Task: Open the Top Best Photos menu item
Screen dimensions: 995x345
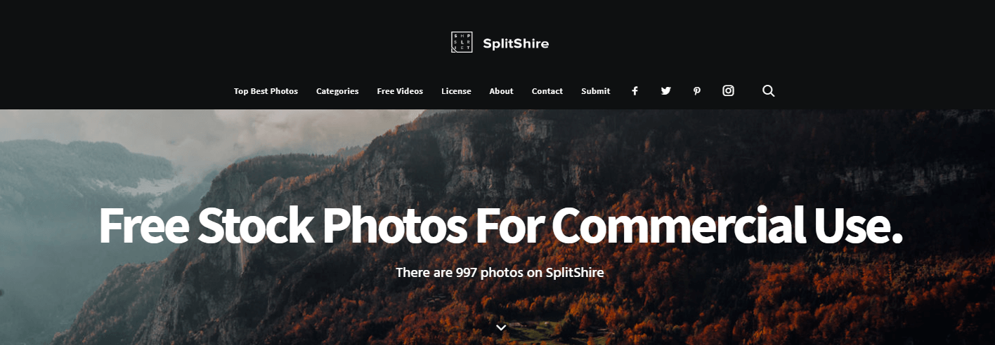Action: [266, 91]
